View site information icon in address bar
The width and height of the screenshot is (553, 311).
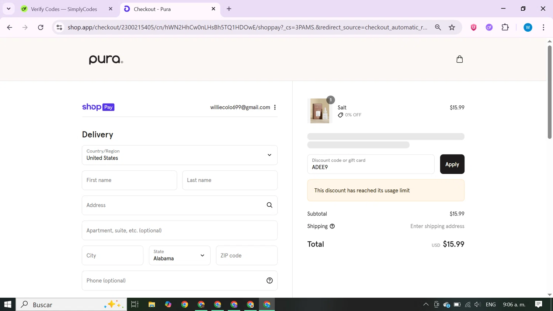click(59, 27)
